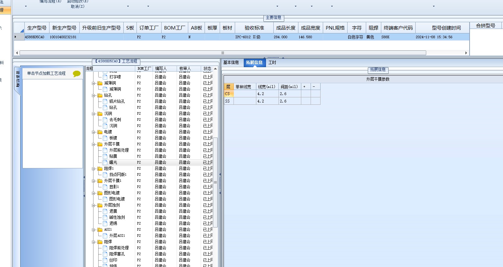Click the 验收标准 column header

[x=254, y=28]
